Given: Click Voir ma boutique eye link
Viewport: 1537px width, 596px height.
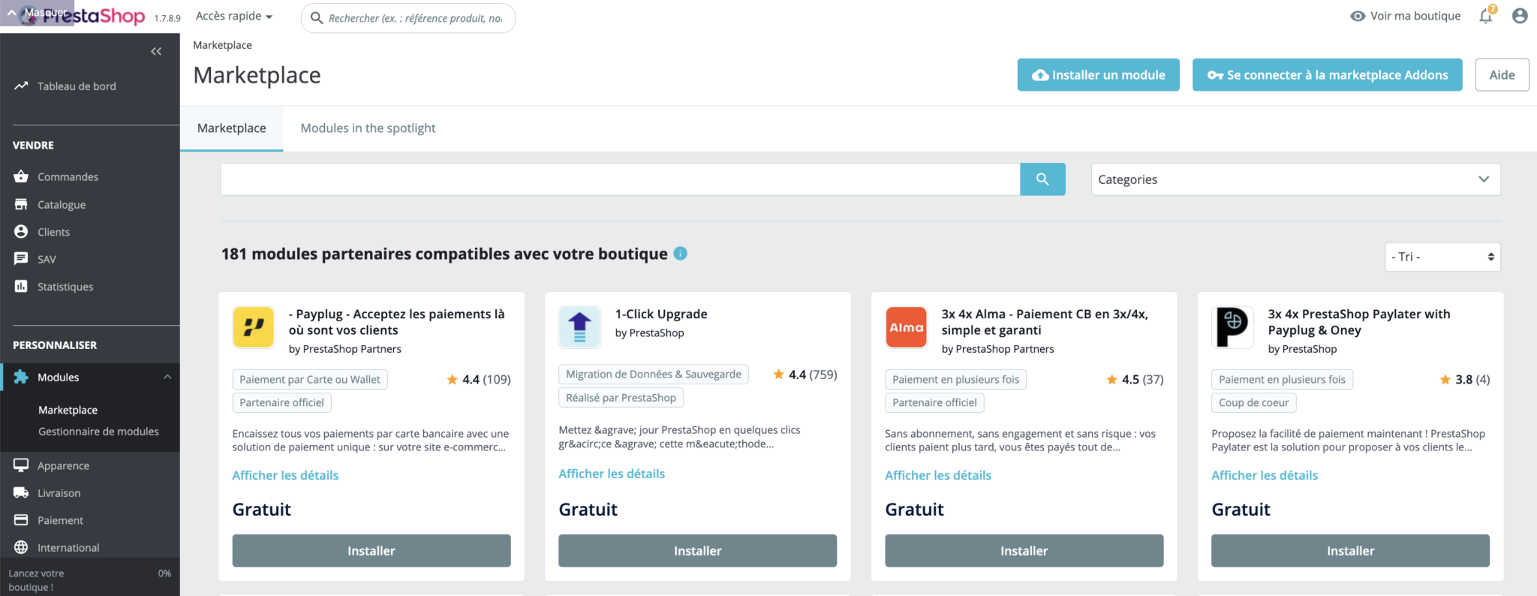Looking at the screenshot, I should point(1405,16).
